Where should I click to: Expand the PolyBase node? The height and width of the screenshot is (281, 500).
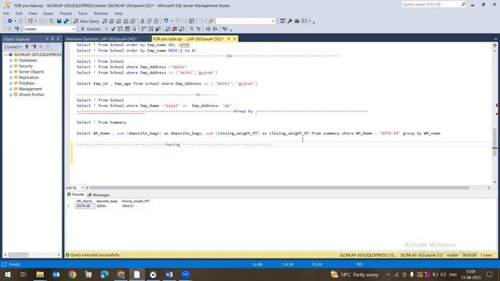coord(11,84)
